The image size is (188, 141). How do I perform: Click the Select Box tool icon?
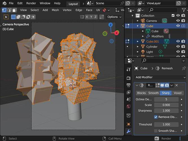(6, 17)
